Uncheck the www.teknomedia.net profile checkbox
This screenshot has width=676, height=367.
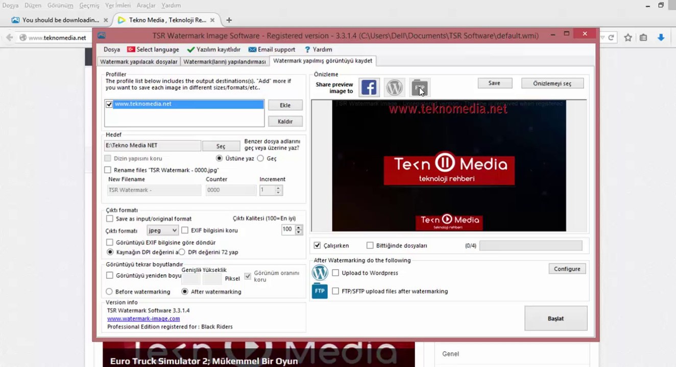(x=109, y=104)
